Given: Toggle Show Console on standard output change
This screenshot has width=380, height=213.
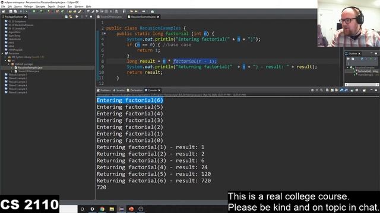Looking at the screenshot, I should (x=341, y=90).
